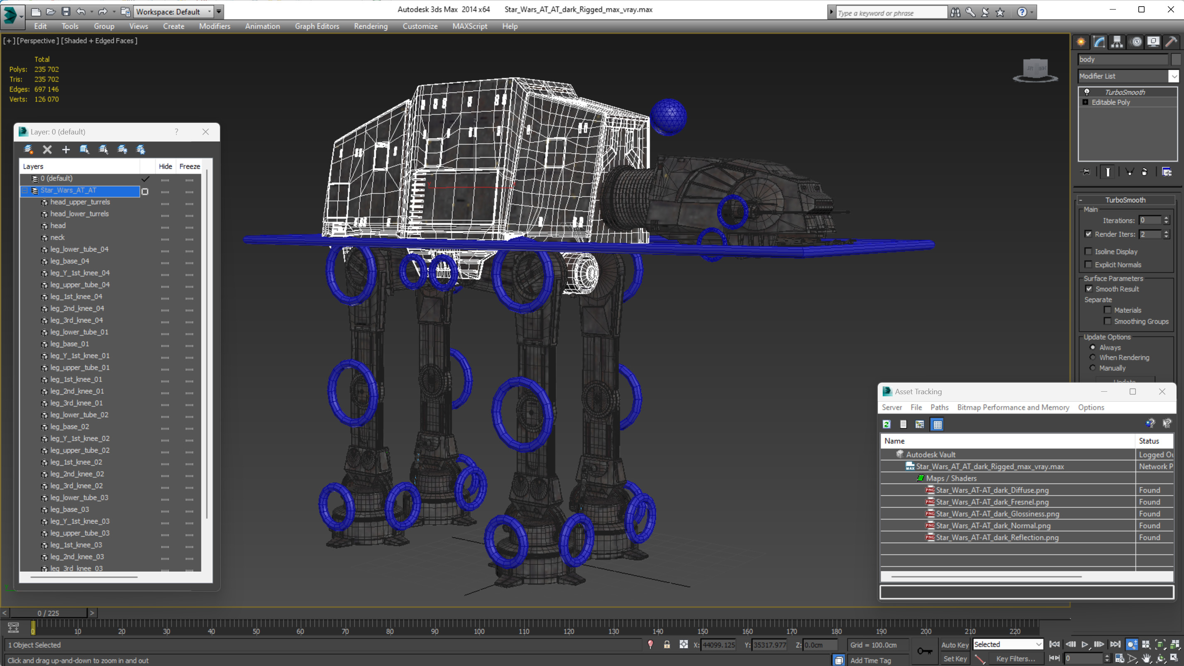Click Remove Modifier trash icon
This screenshot has width=1184, height=666.
click(1145, 172)
